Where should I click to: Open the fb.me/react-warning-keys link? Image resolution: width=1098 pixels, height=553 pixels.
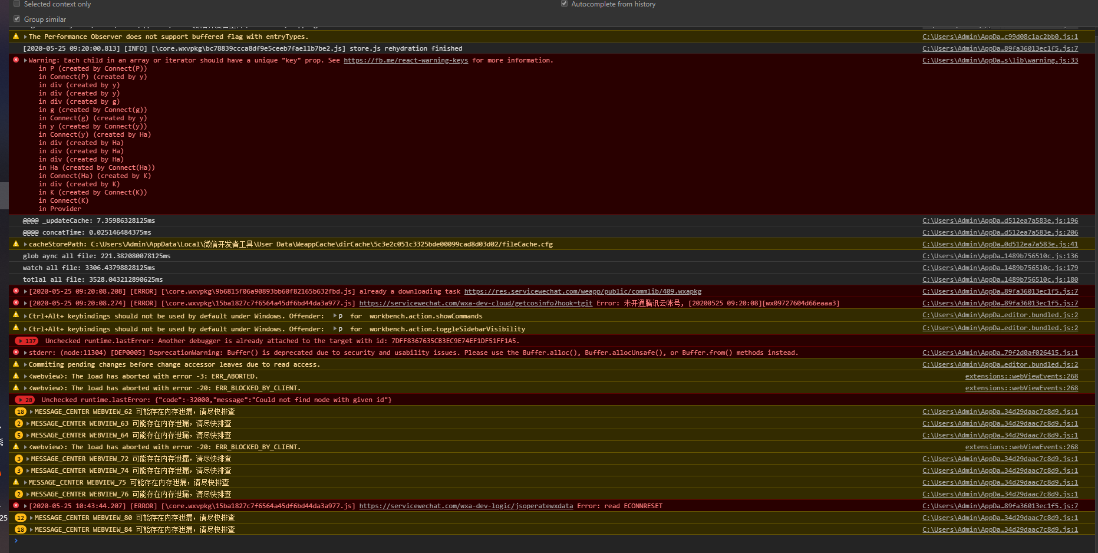click(x=405, y=60)
